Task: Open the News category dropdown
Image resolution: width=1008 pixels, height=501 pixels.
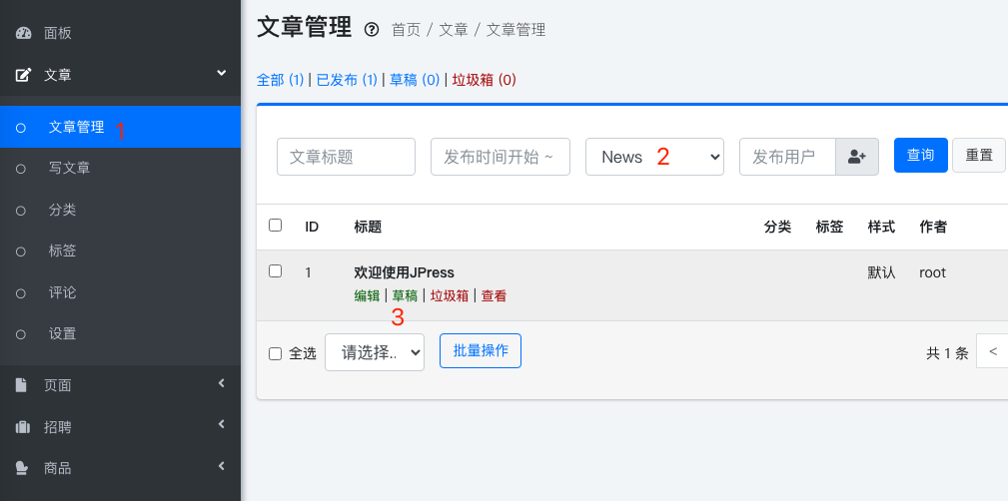Action: point(654,157)
